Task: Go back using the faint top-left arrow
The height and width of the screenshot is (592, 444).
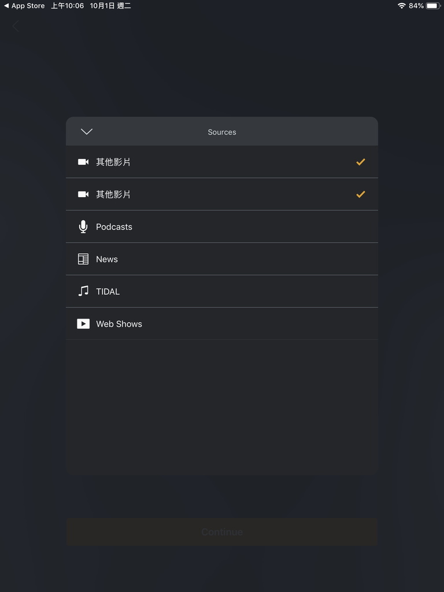Action: point(16,27)
